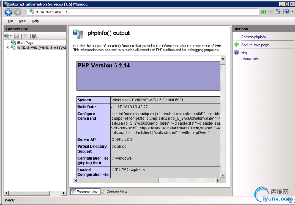Click the Actions panel header
The height and width of the screenshot is (205, 295).
pos(263,29)
